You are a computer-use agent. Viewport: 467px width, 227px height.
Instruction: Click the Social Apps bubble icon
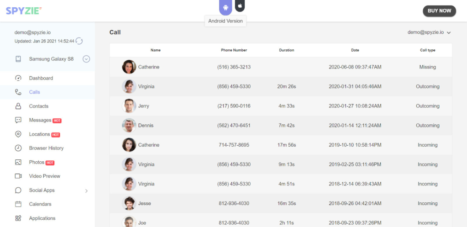point(18,190)
